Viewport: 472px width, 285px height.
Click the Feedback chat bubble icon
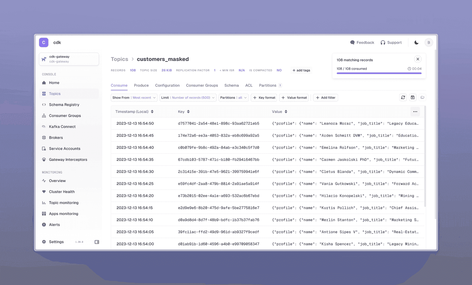352,43
